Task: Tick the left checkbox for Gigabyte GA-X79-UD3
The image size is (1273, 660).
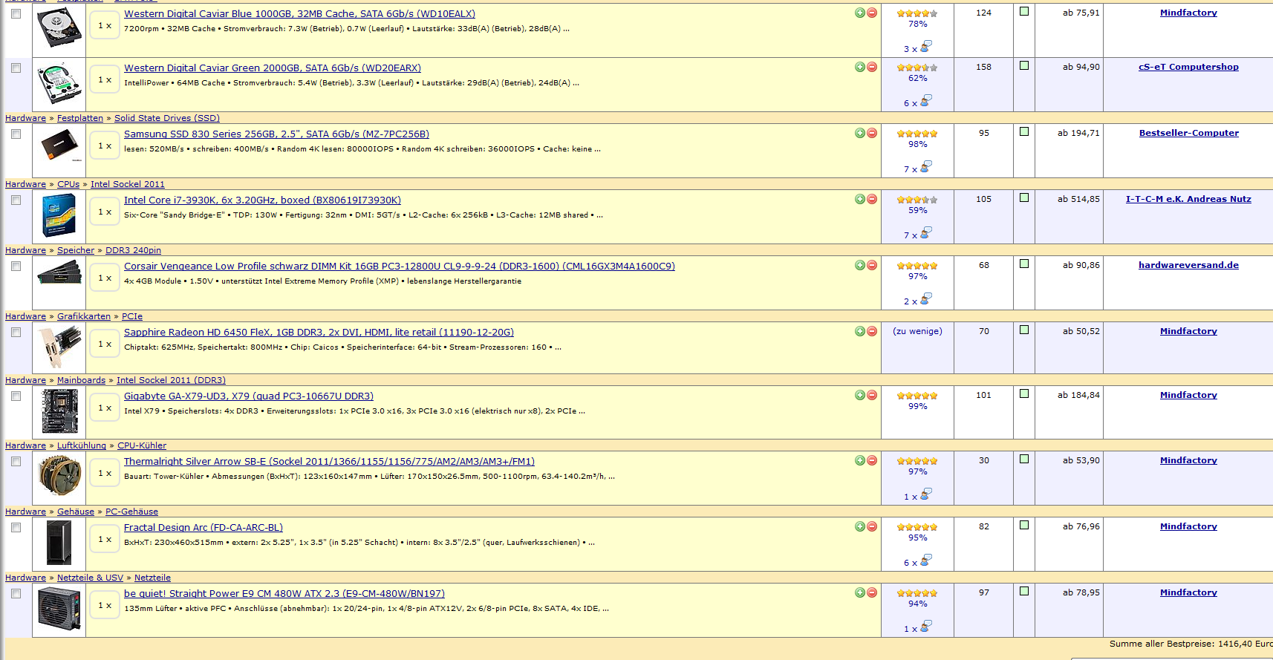Action: [x=16, y=396]
